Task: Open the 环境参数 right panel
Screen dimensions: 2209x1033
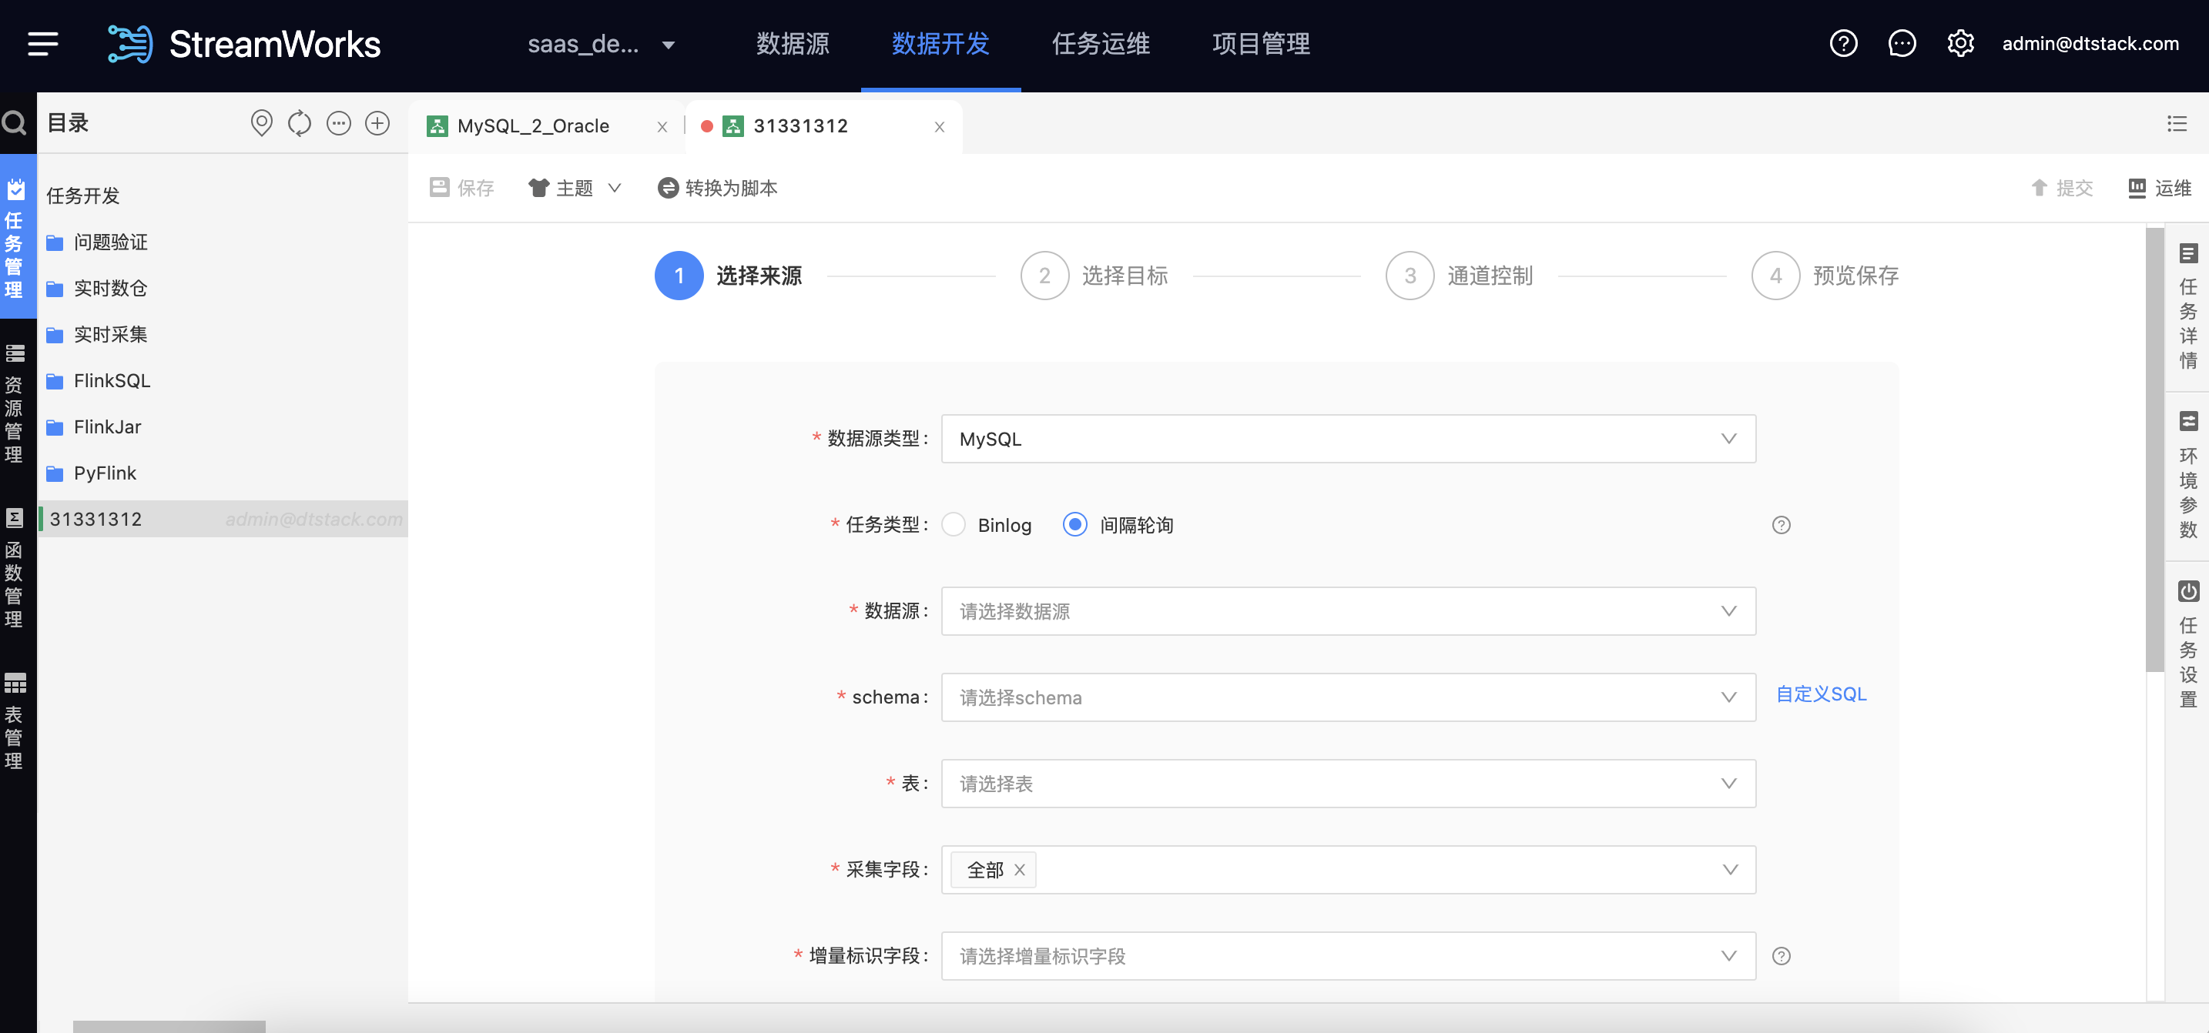Action: [2187, 476]
